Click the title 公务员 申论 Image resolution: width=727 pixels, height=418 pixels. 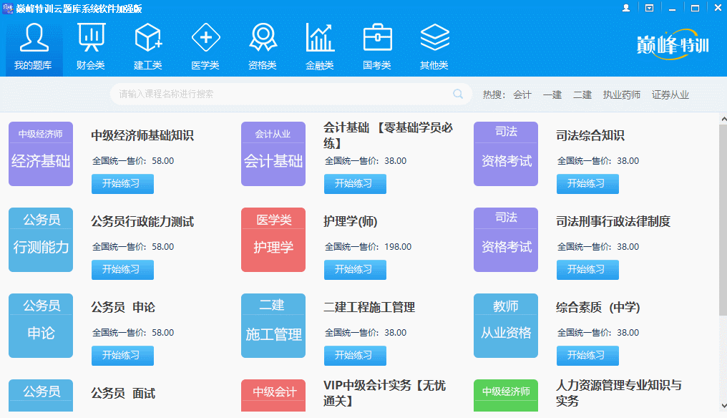point(123,307)
